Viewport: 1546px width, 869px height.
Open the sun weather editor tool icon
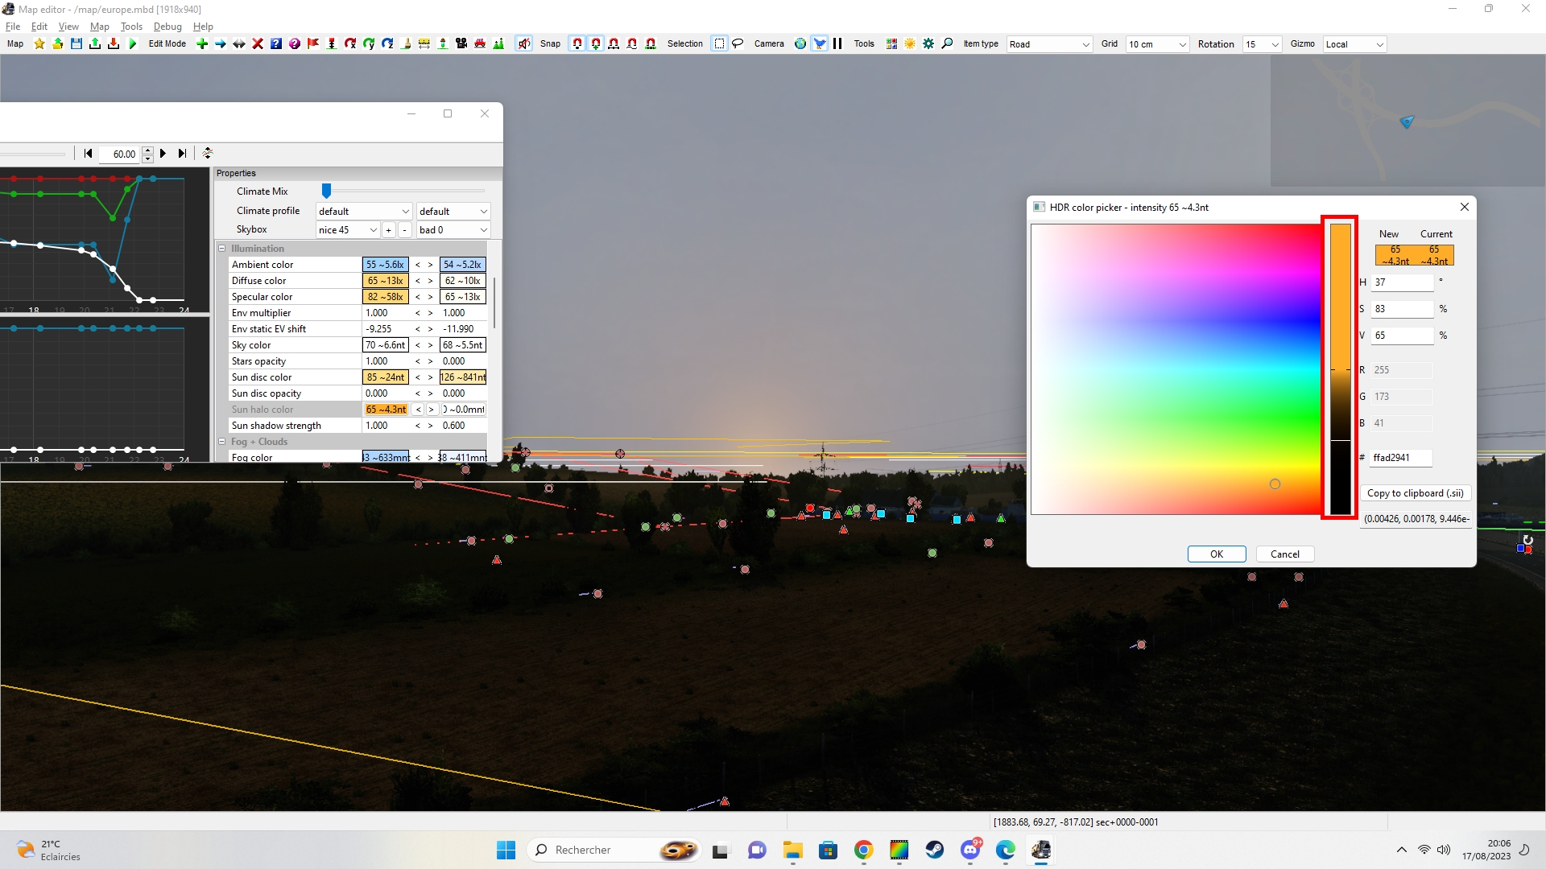click(x=910, y=43)
